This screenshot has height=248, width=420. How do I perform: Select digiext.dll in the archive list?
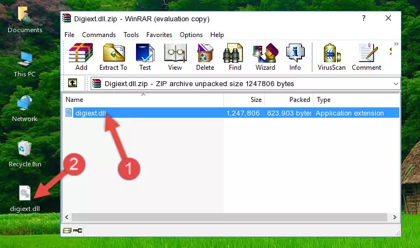click(x=91, y=113)
